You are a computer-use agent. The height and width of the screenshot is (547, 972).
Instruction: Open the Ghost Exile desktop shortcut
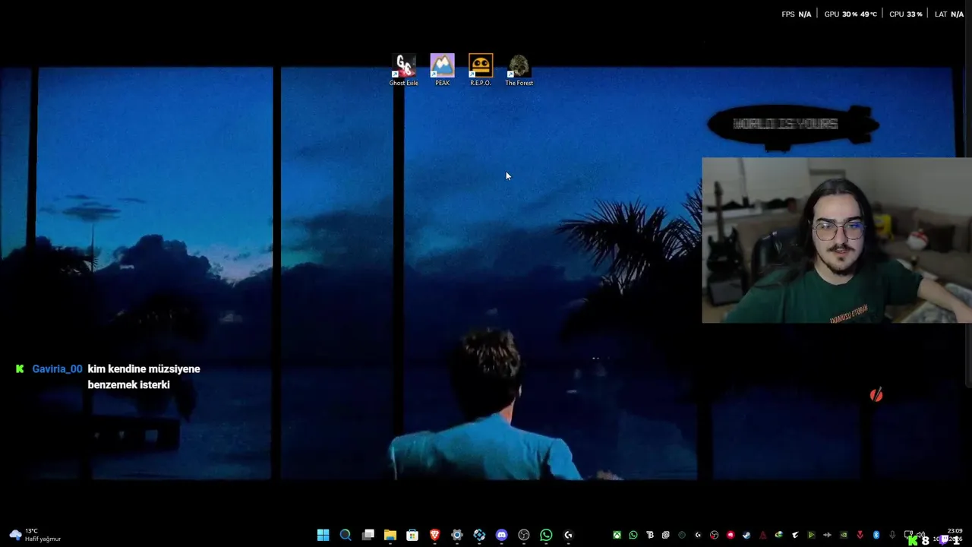403,70
